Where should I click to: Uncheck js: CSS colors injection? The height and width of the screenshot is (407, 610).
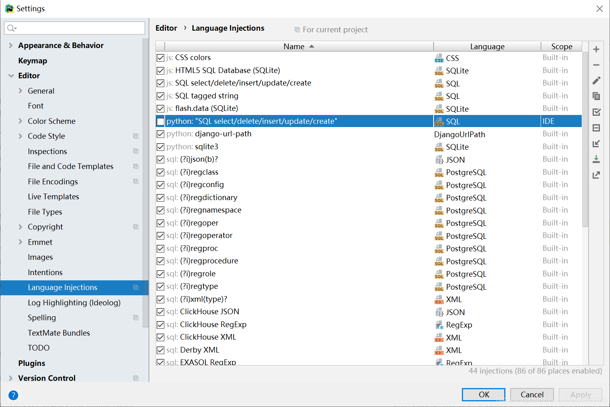(x=160, y=58)
